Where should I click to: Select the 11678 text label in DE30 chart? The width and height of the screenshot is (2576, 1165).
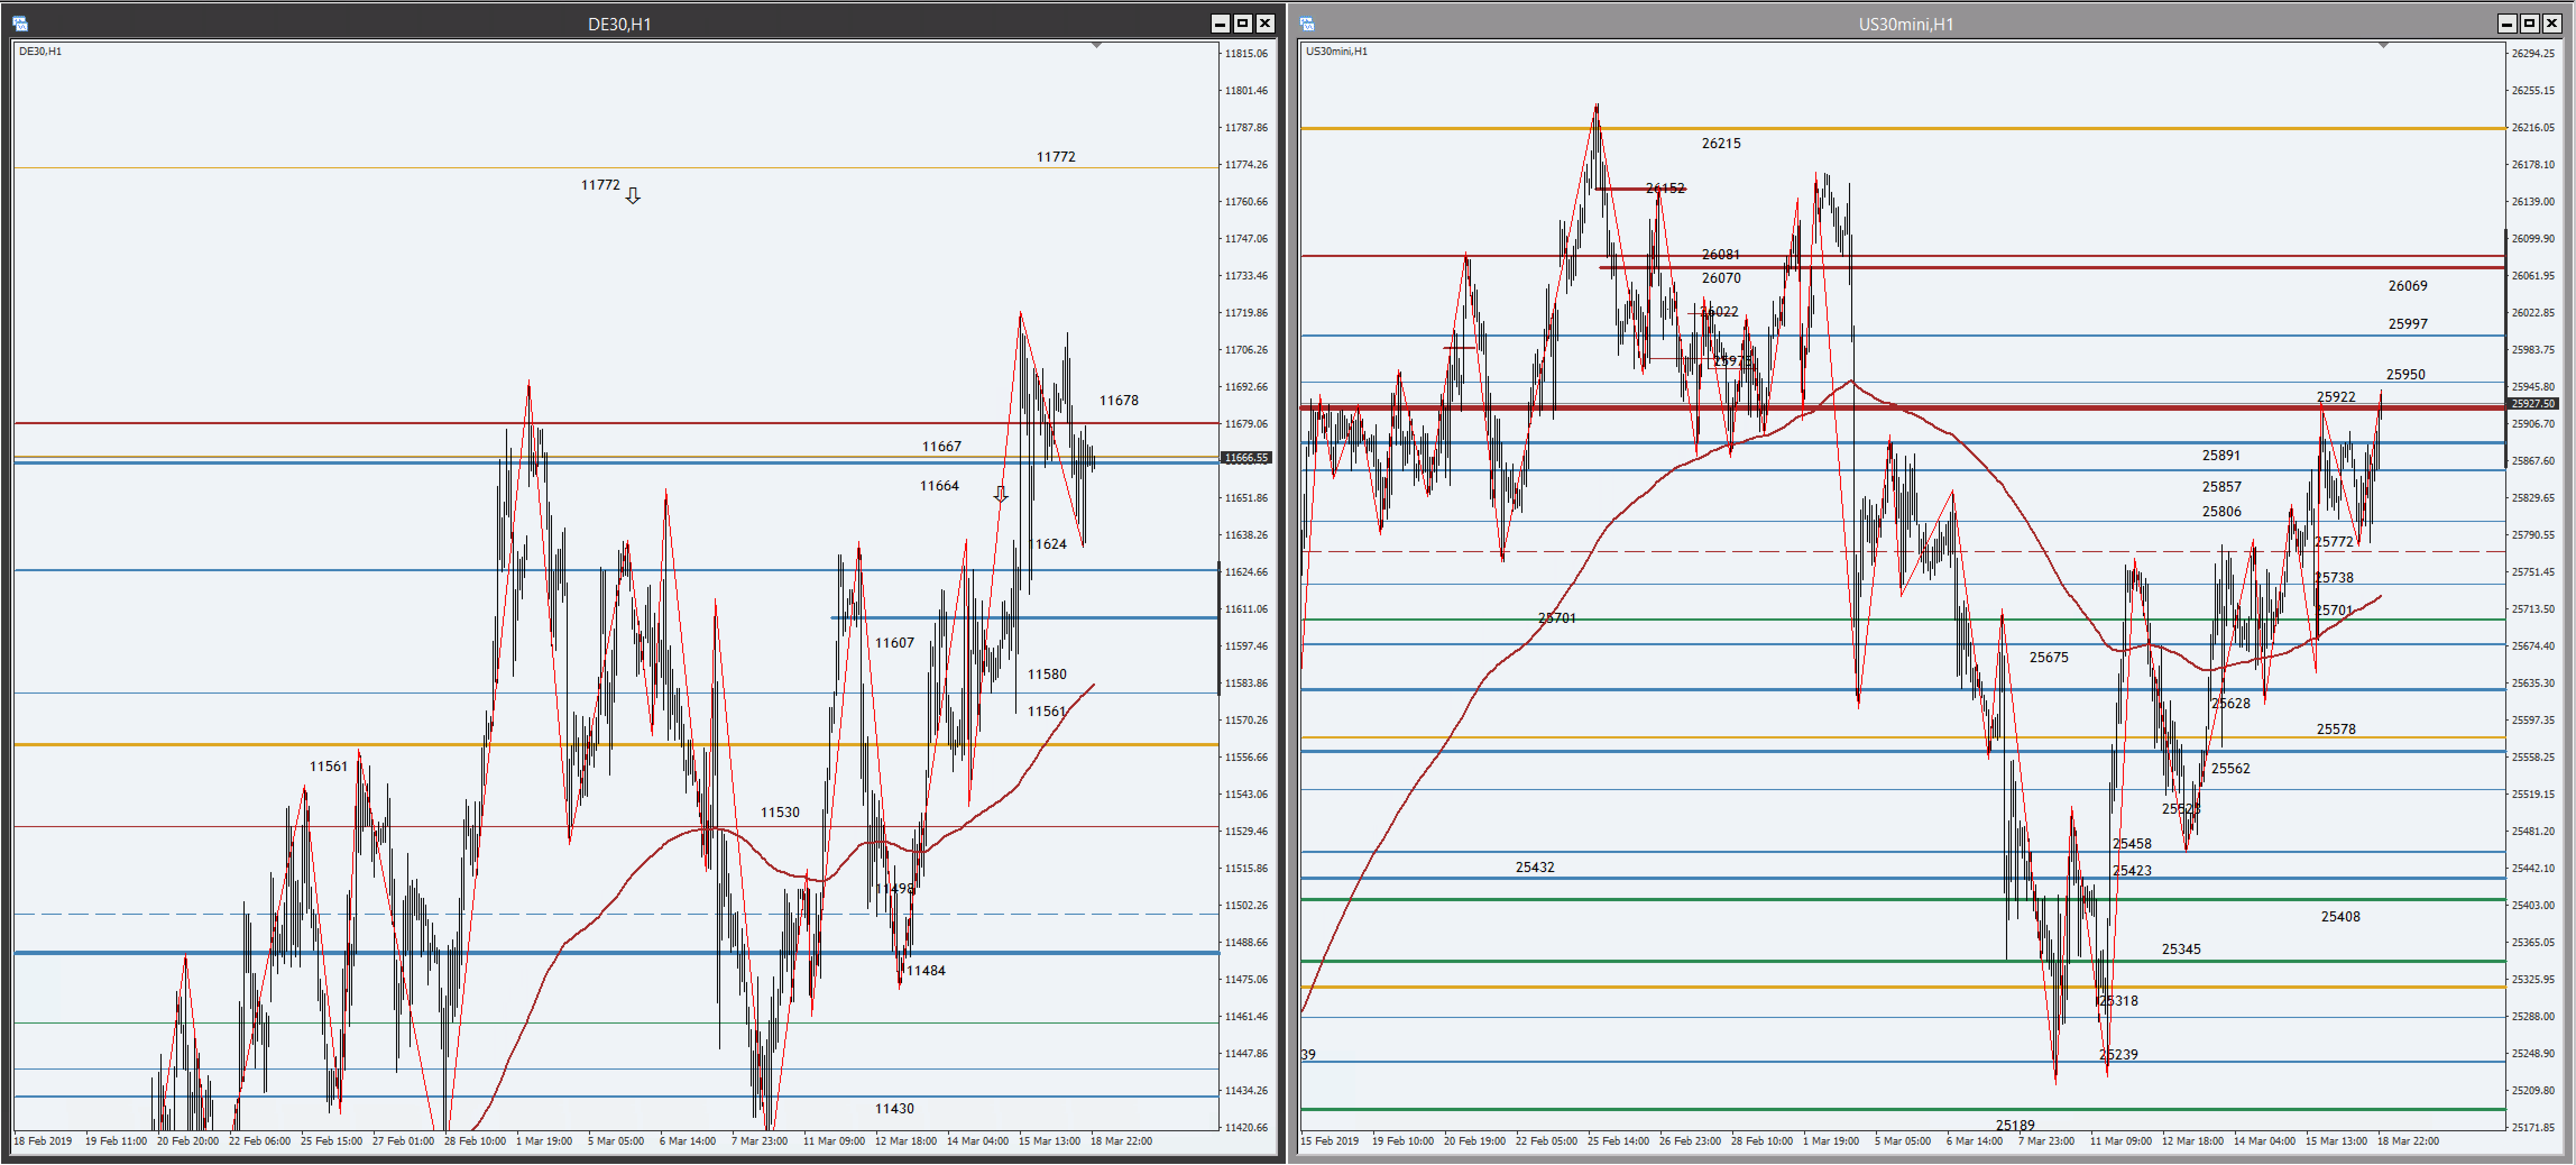pyautogui.click(x=1119, y=401)
